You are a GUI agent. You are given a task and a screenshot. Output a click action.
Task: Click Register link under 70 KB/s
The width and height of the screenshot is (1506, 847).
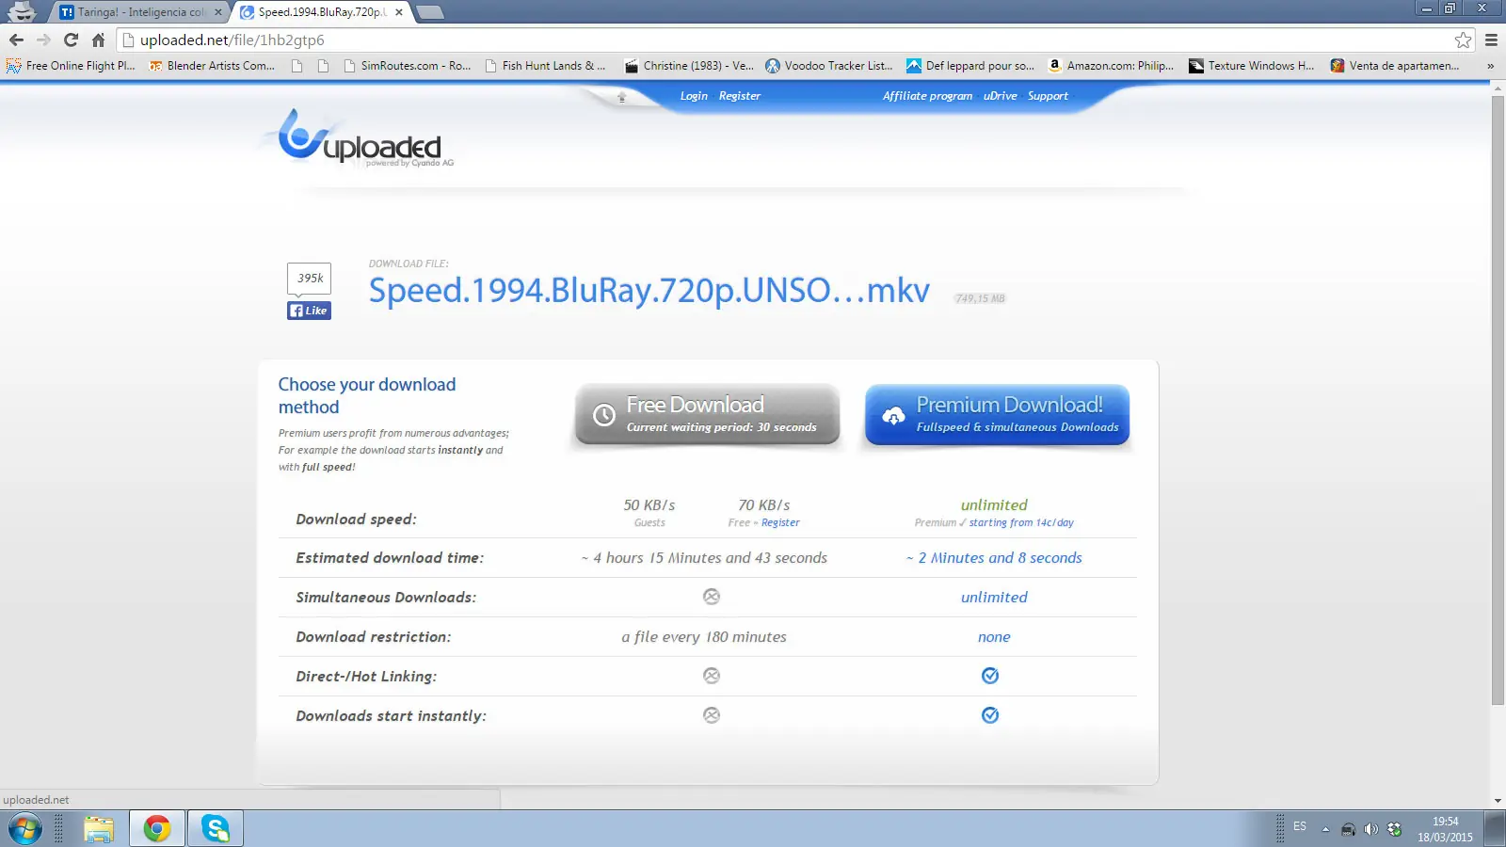(780, 523)
